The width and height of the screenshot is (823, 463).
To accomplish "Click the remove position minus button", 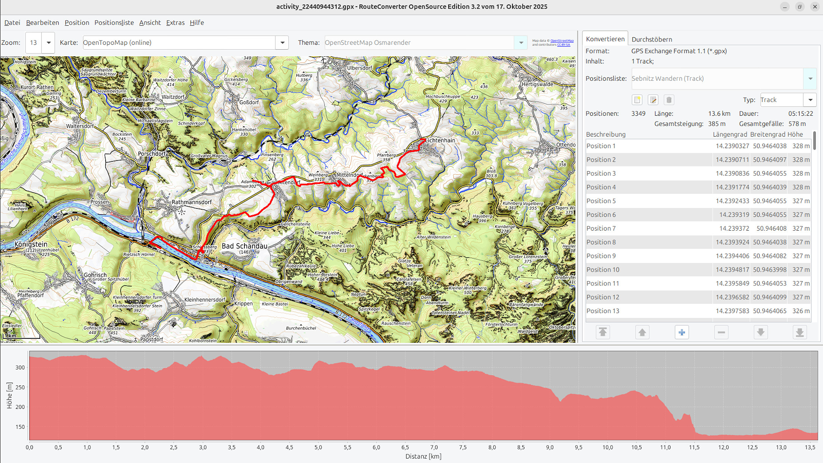I will coord(721,332).
